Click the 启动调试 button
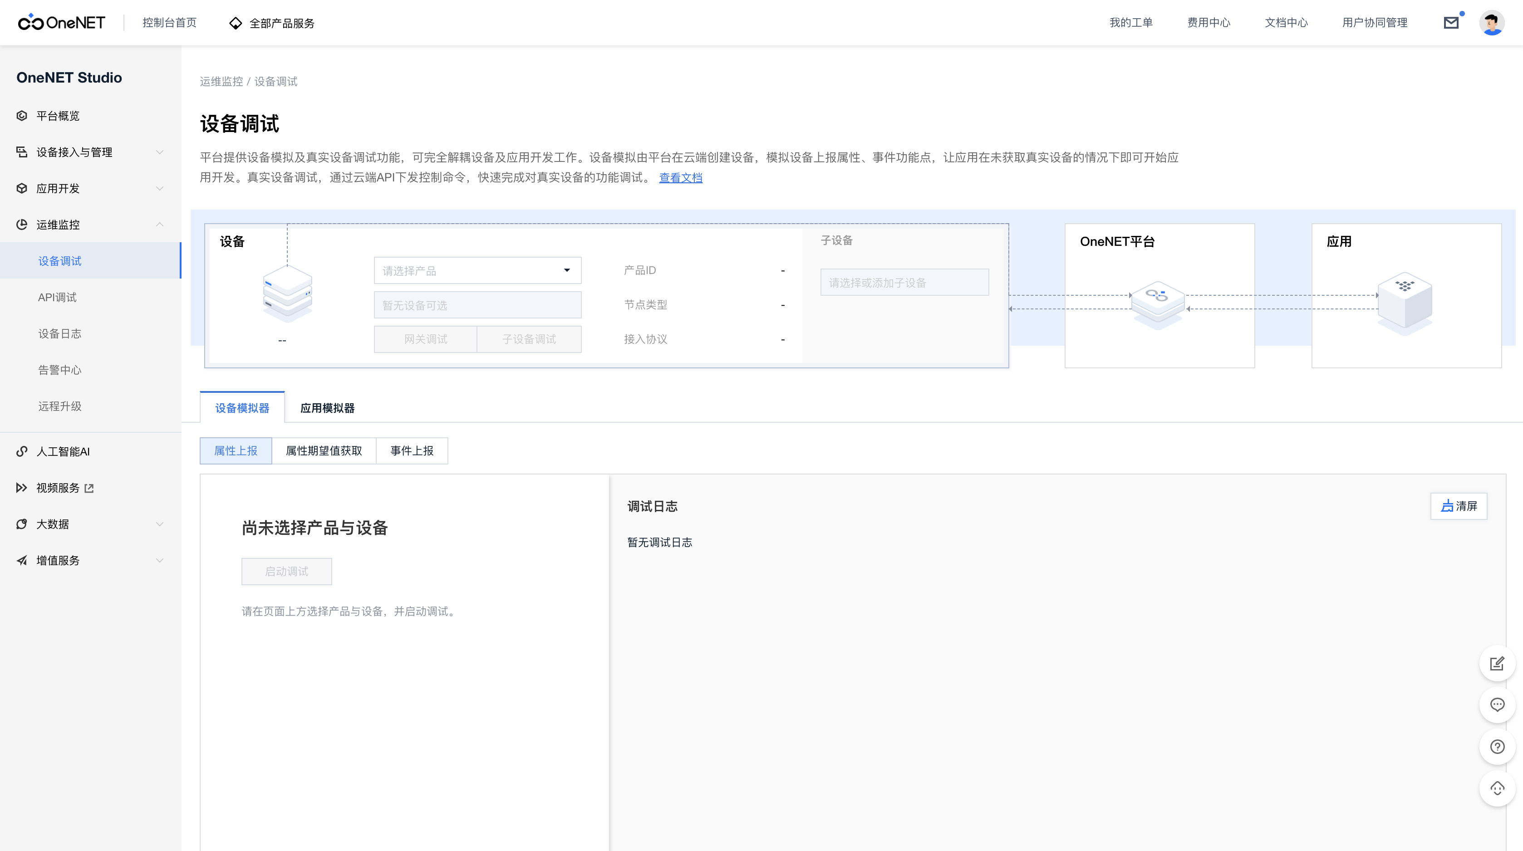This screenshot has width=1523, height=851. coord(286,572)
